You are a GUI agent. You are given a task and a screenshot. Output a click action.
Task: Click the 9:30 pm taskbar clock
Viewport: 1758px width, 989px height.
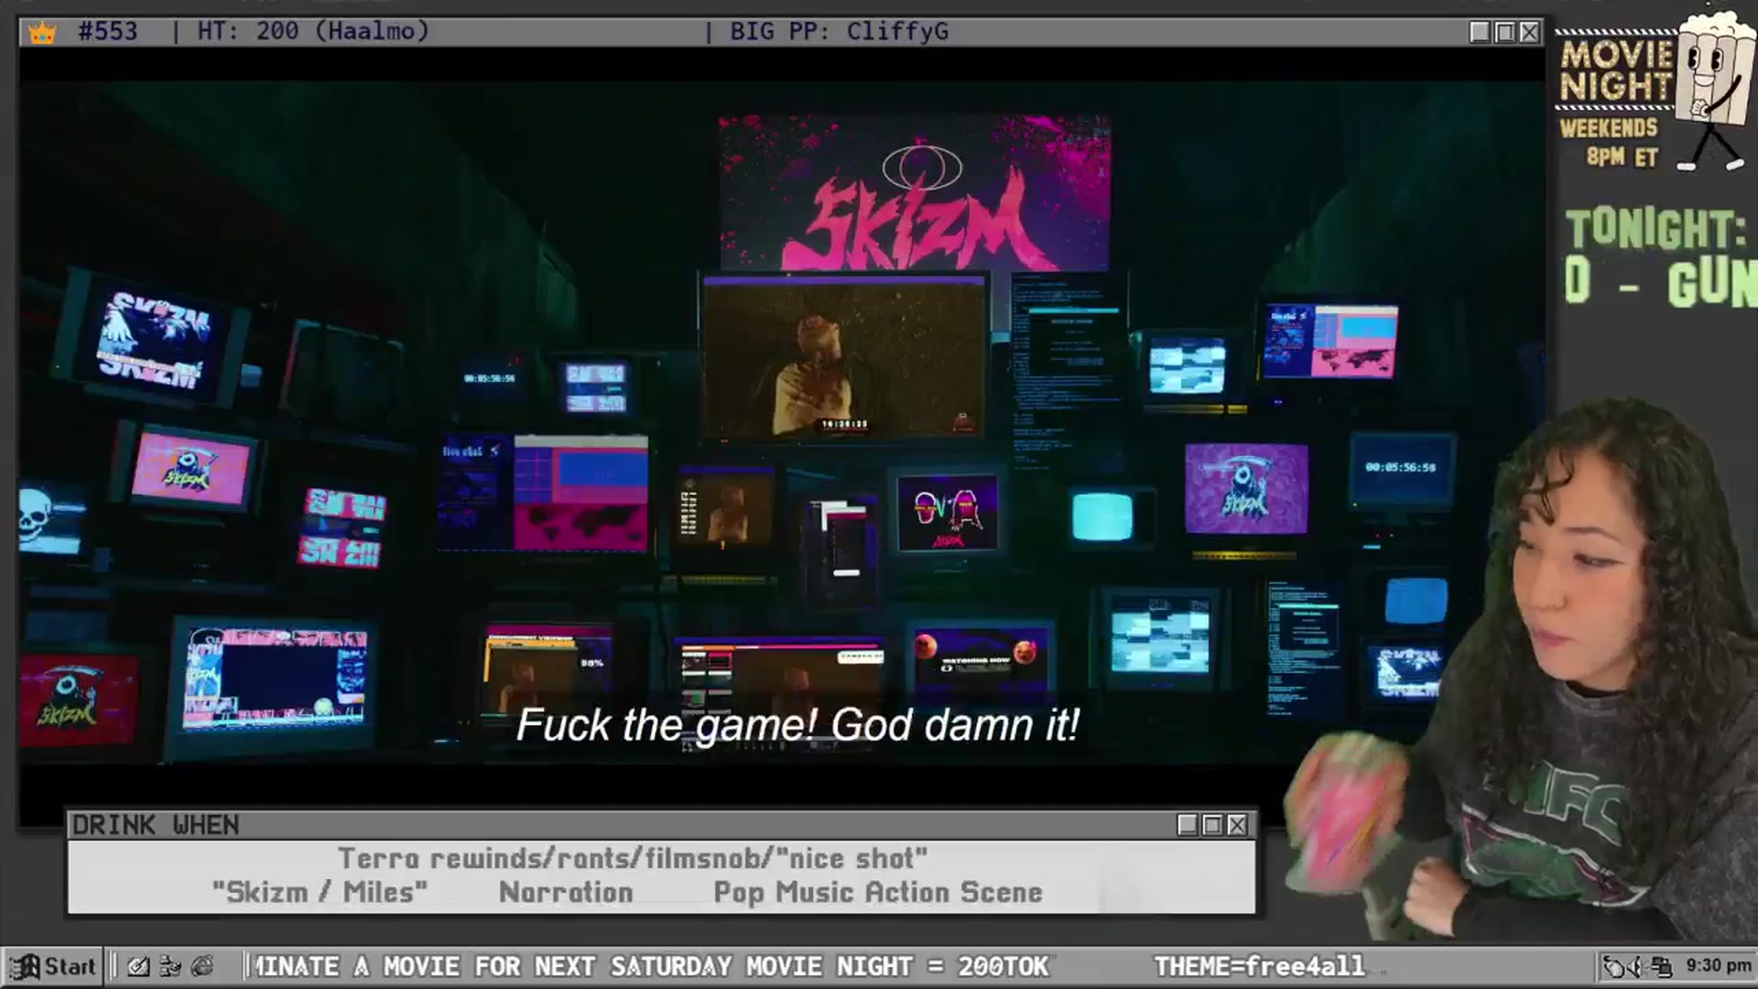tap(1718, 965)
